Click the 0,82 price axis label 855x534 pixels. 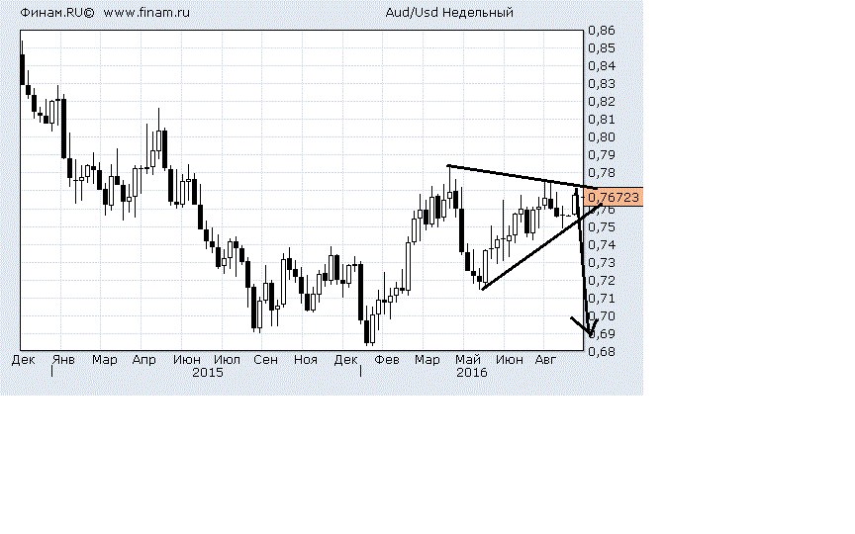click(x=602, y=102)
